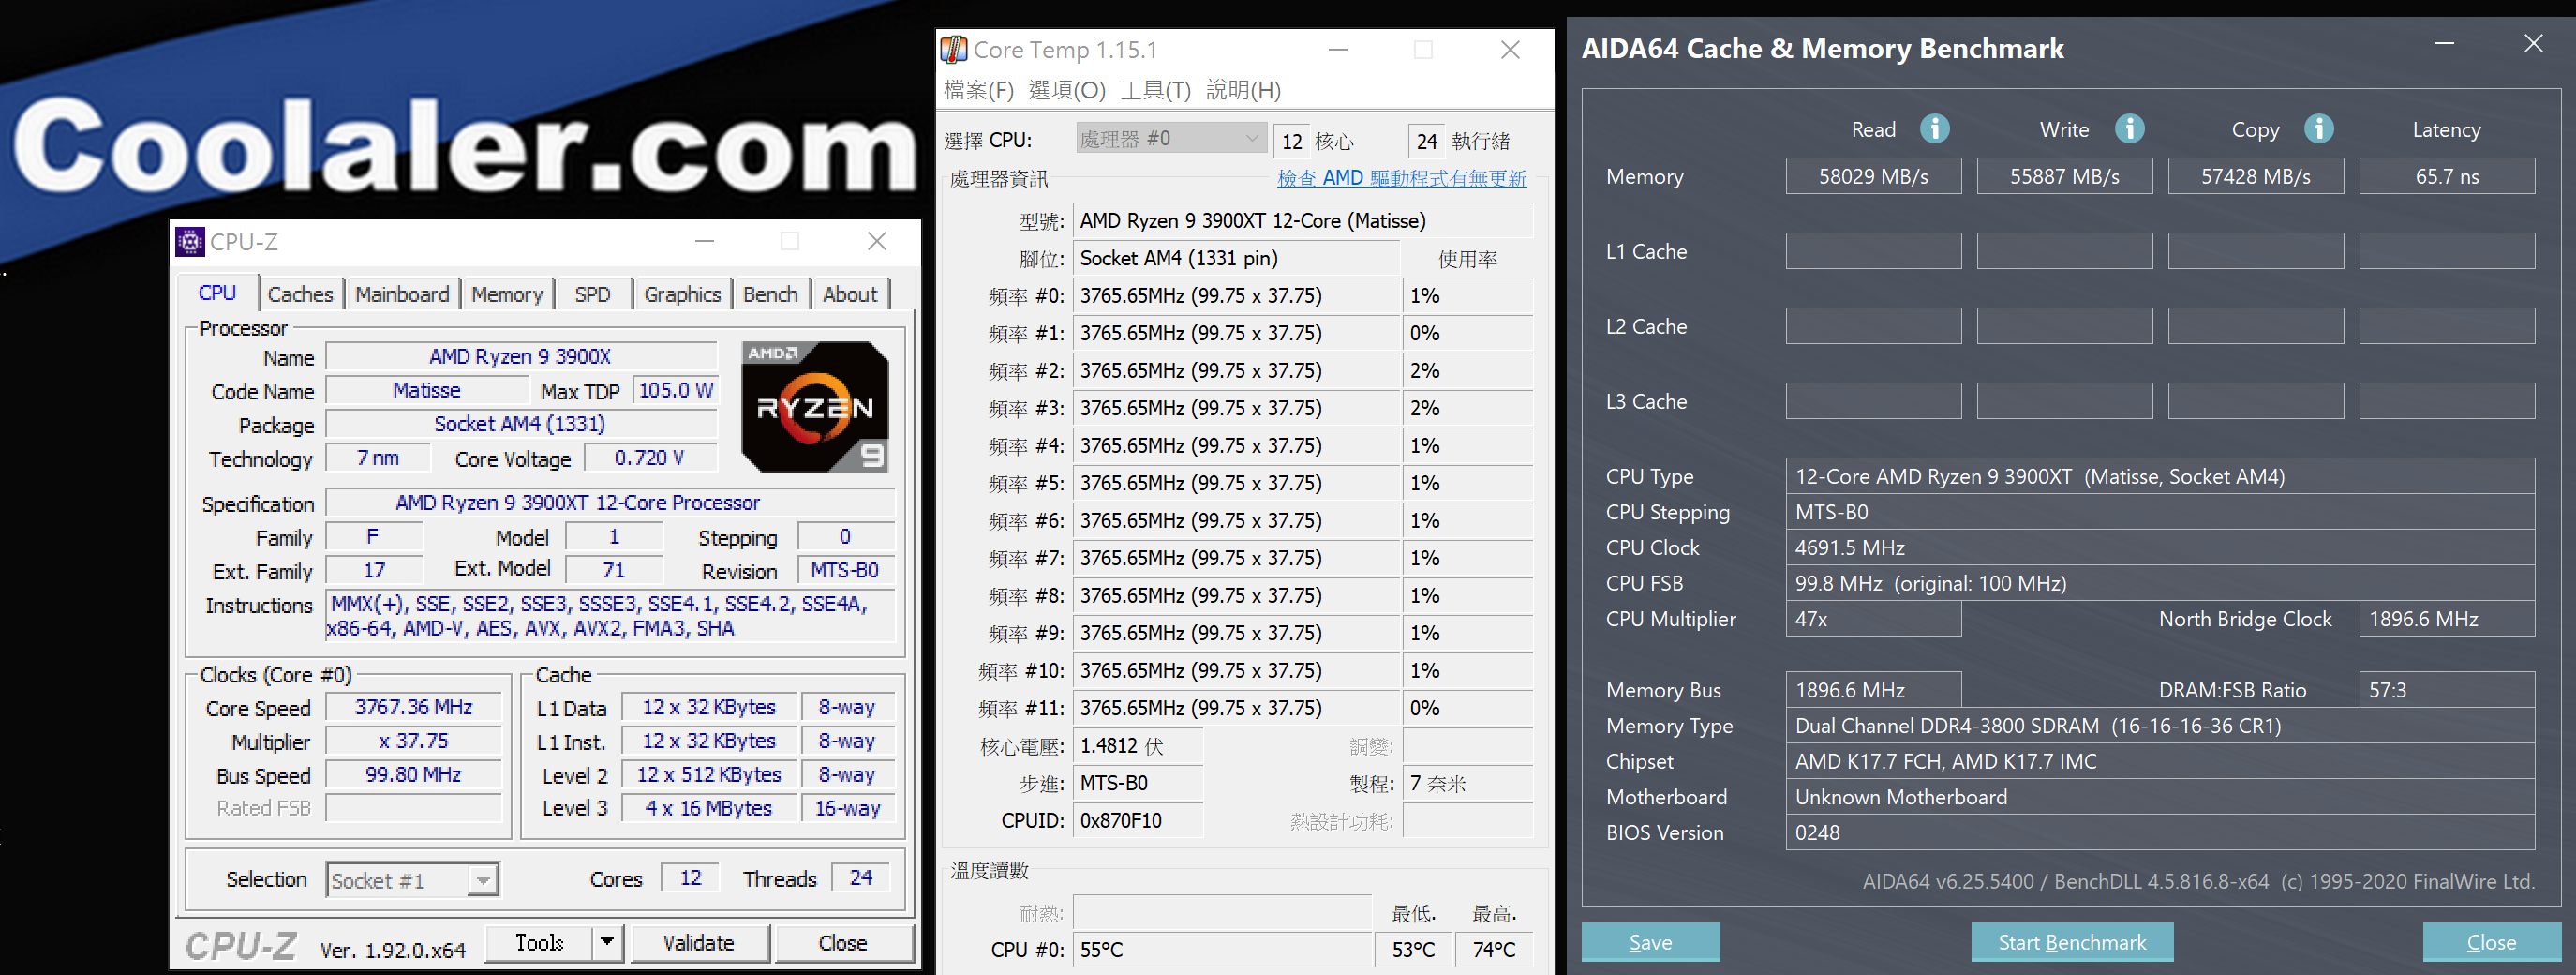Click the Level 3 cache 4 x 16 MBytes

[x=709, y=808]
